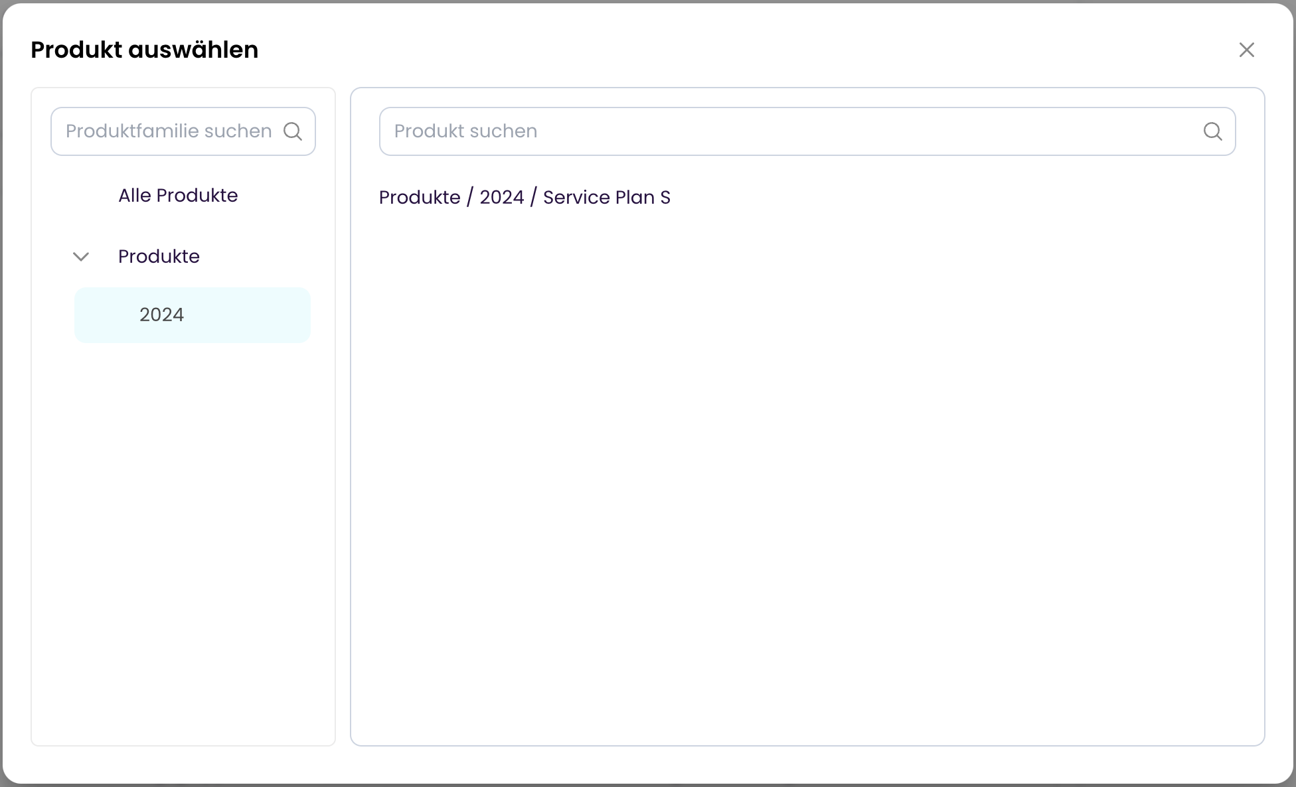The height and width of the screenshot is (787, 1296).
Task: Click placeholder text Produkt suchen
Action: 465,131
